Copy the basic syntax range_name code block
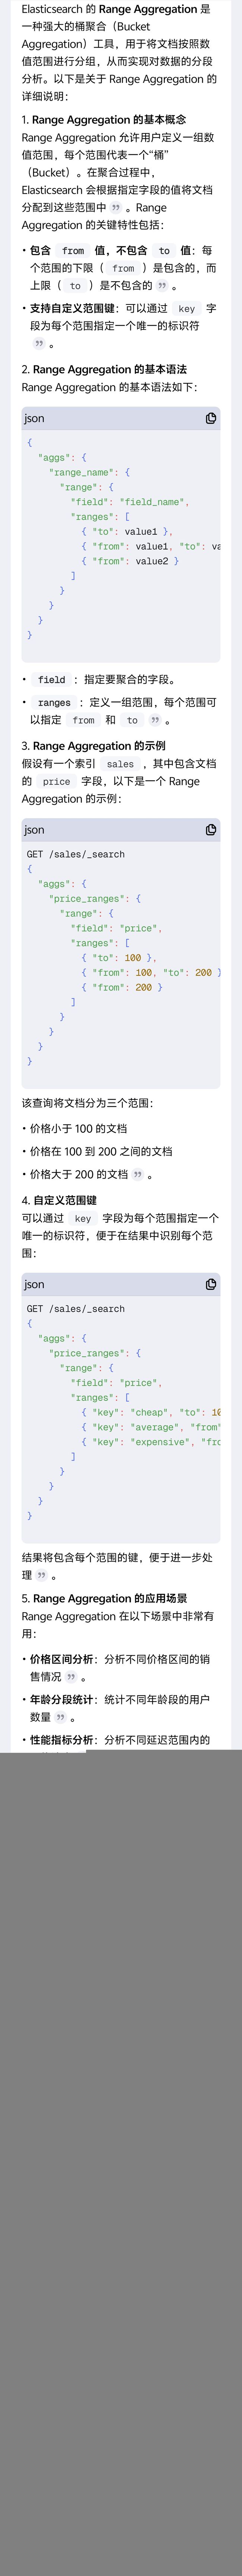 (x=211, y=418)
